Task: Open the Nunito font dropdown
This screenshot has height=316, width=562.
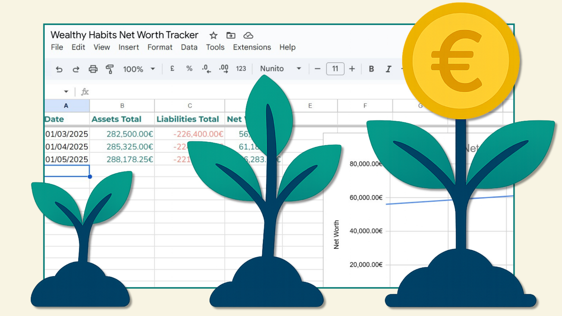Action: click(x=281, y=68)
